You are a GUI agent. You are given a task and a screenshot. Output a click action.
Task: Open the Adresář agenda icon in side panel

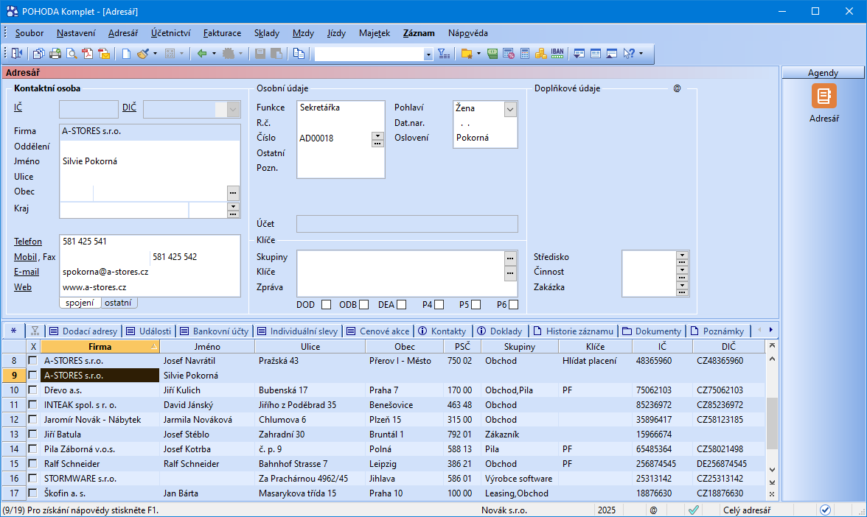click(x=824, y=96)
